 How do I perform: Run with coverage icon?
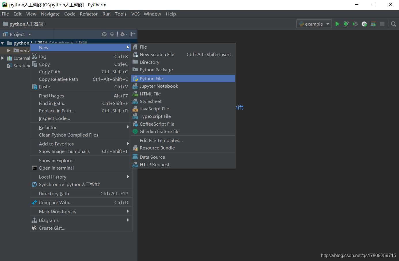click(355, 24)
